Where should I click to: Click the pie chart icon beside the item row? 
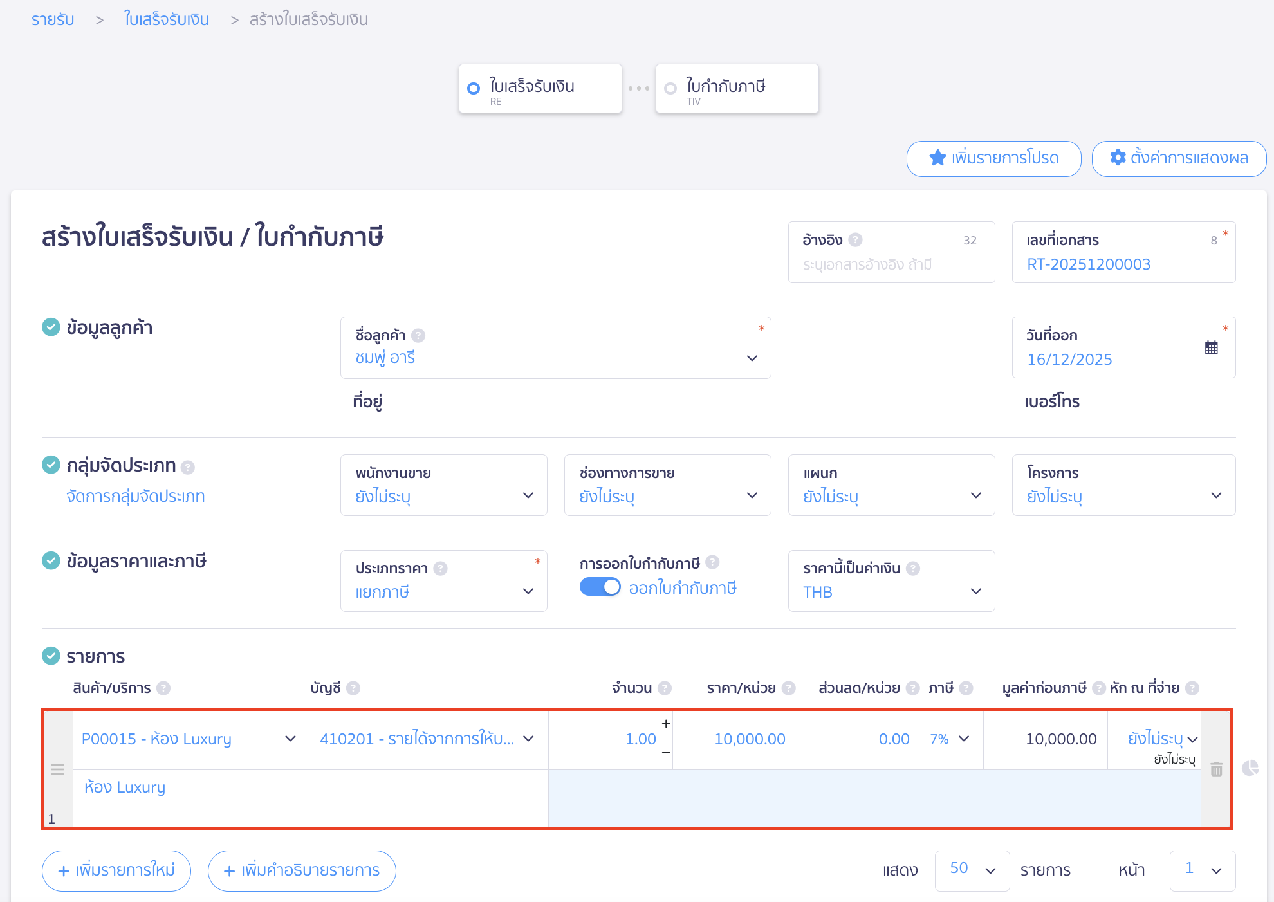click(1250, 768)
